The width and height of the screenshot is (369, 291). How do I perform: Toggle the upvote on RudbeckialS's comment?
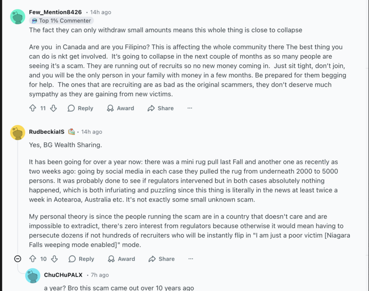34,259
